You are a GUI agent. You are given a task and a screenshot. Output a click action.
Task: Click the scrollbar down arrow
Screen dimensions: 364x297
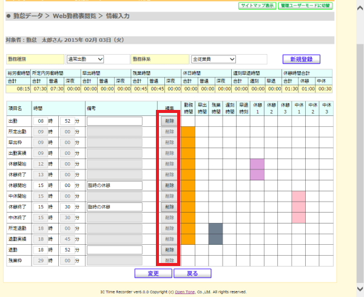coord(360,289)
